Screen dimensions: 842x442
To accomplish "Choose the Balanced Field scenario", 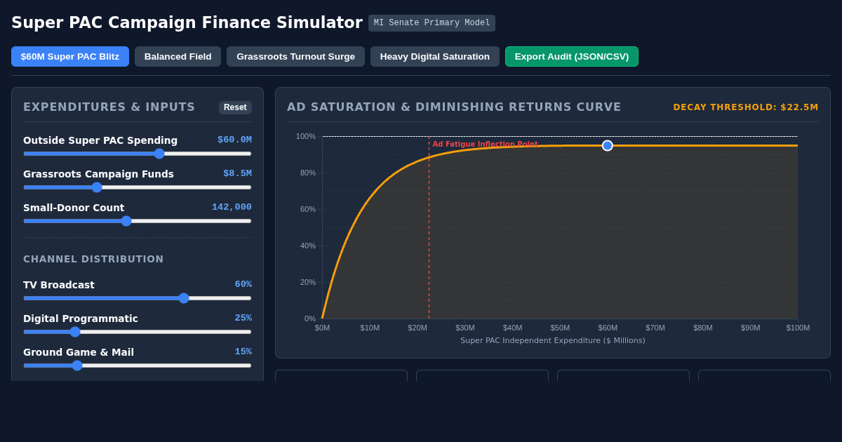I will click(178, 57).
